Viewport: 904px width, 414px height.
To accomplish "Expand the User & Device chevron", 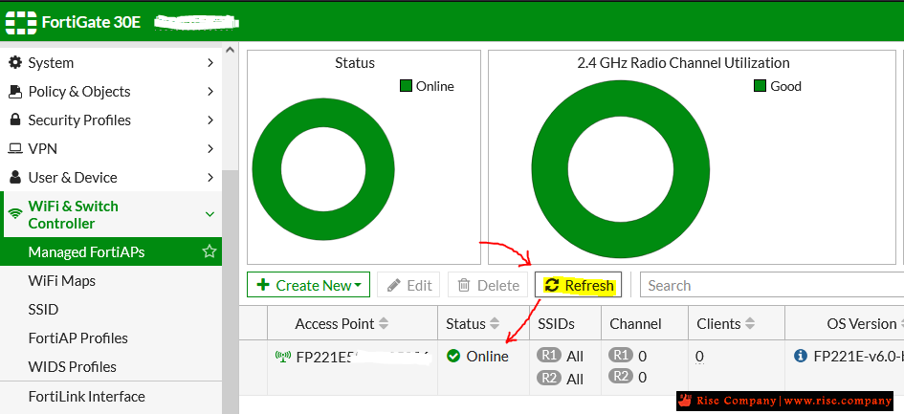I will coord(210,178).
